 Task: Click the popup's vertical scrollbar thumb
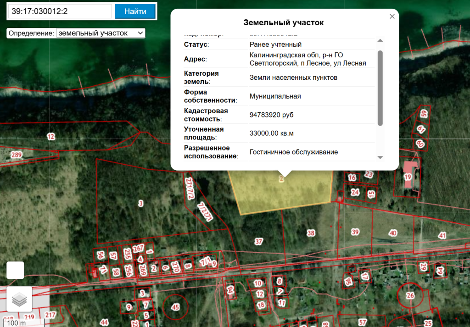coord(380,87)
